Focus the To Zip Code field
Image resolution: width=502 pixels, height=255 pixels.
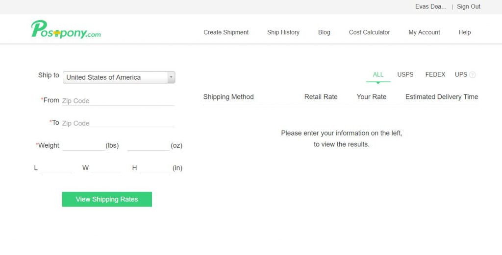[x=118, y=123]
